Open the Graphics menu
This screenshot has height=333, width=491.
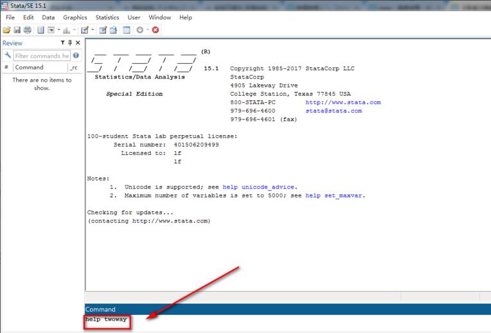[75, 17]
